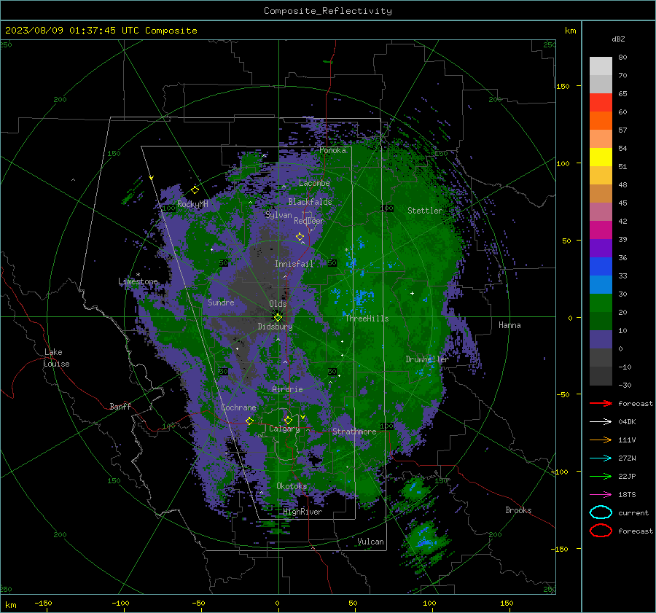Click the red forecast arrow in the legend
Image resolution: width=656 pixels, height=613 pixels.
[601, 403]
